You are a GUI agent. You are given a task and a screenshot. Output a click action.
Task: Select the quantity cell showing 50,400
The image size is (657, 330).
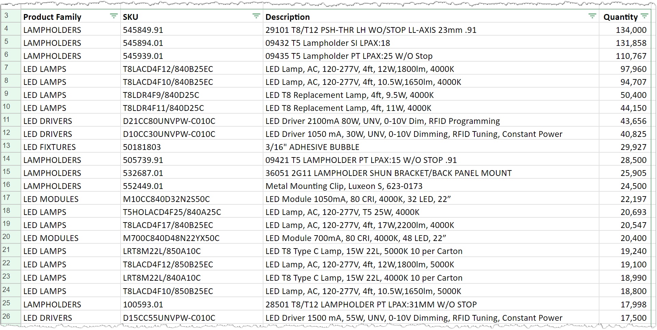633,95
